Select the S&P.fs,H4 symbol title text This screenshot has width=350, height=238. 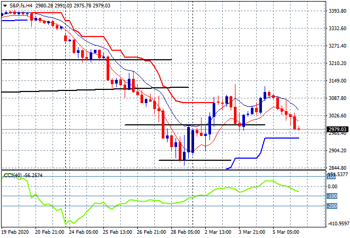[x=21, y=6]
